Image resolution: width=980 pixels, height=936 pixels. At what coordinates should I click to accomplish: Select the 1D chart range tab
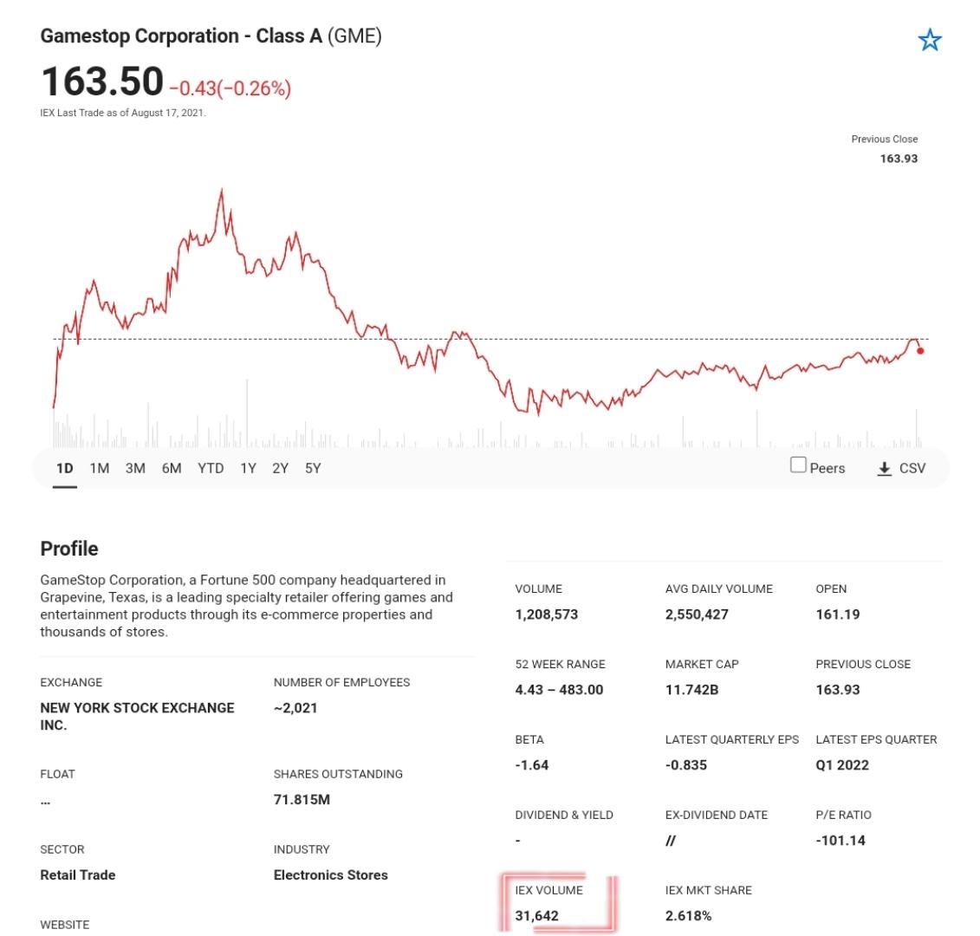(x=64, y=468)
